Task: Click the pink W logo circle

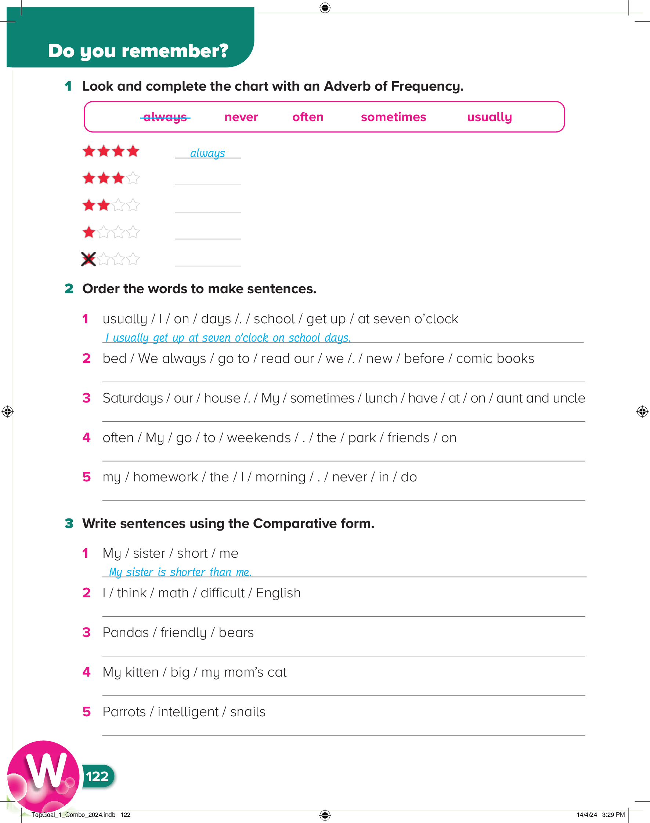Action: 43,777
